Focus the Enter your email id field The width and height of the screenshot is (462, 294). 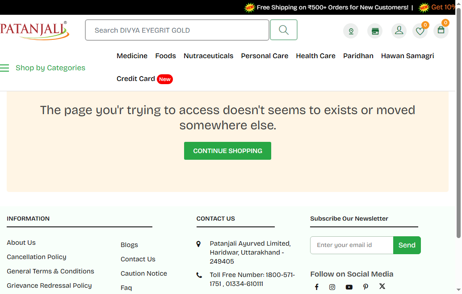click(352, 245)
